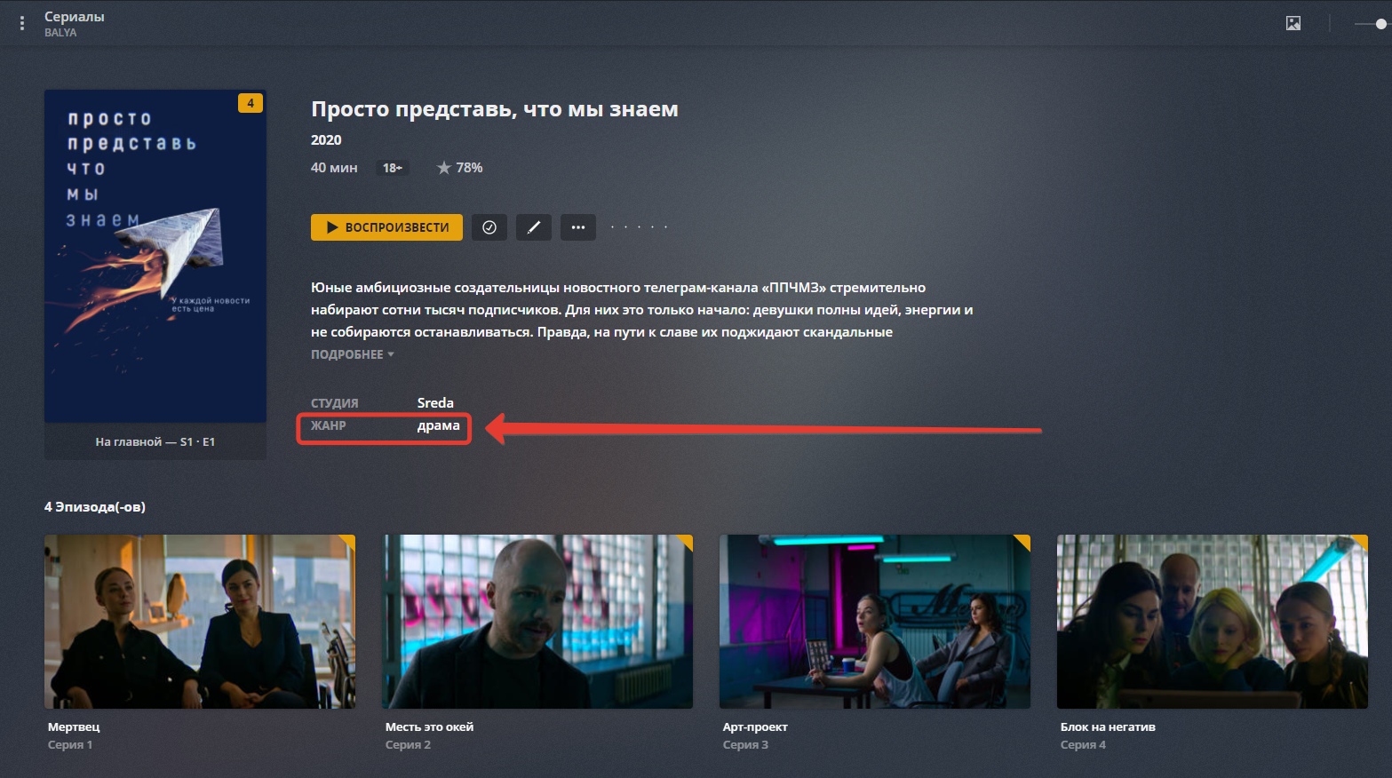Viewport: 1392px width, 778px height.
Task: Open the Мертвец episode thumbnail
Action: [x=200, y=621]
